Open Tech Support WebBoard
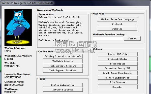Image resolution: width=151 pixels, height=94 pixels. point(63,66)
